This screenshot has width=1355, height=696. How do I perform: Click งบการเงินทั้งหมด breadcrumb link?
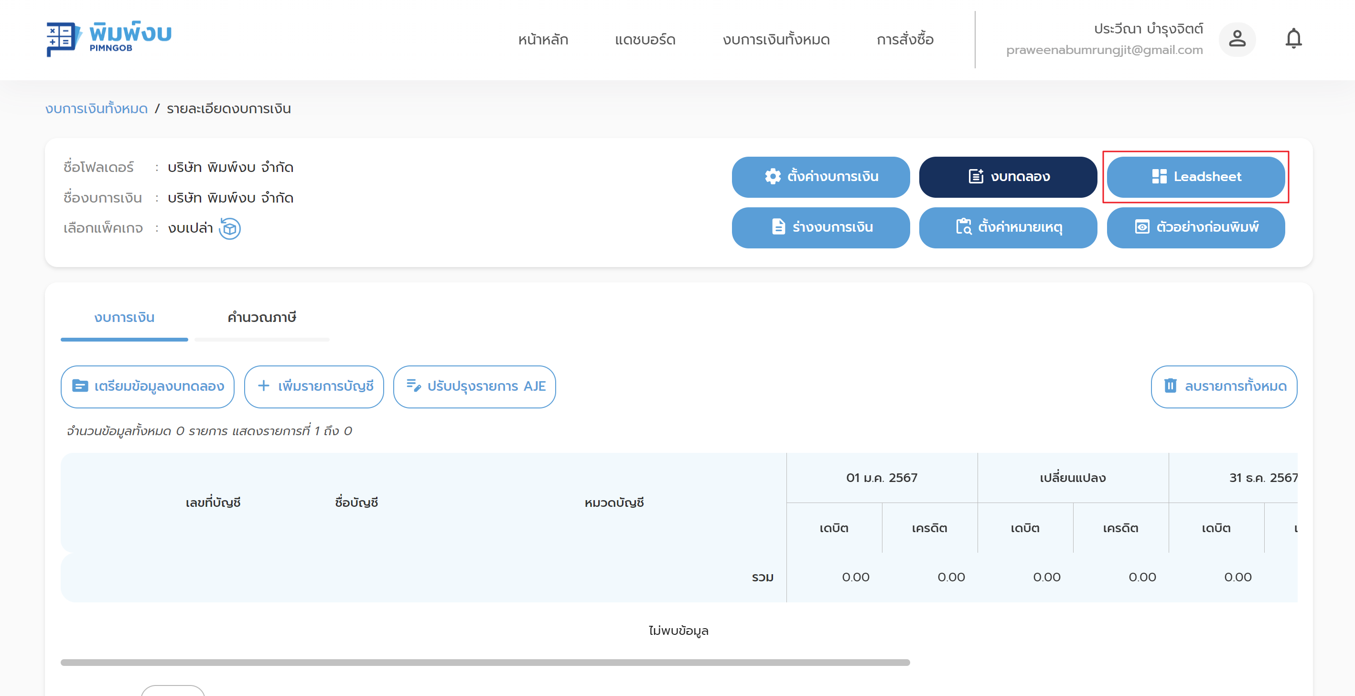pyautogui.click(x=96, y=109)
